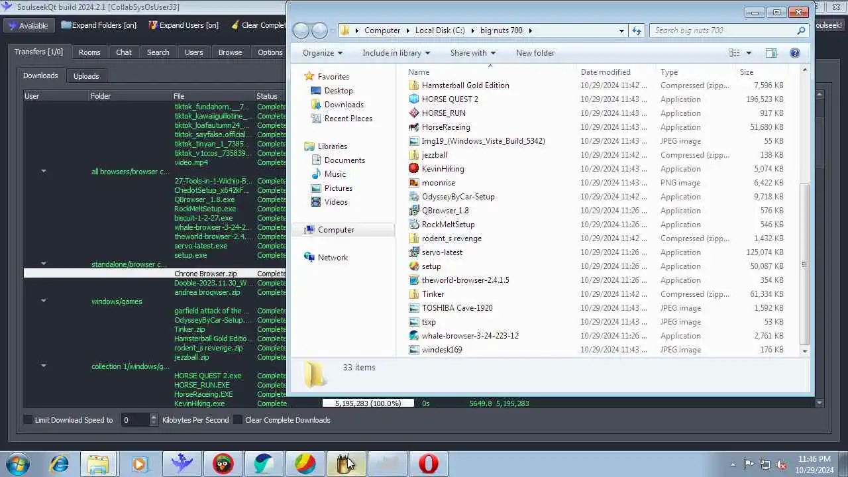Screen dimensions: 848x477
Task: Open Soulseek bird icon in taskbar
Action: [x=182, y=464]
